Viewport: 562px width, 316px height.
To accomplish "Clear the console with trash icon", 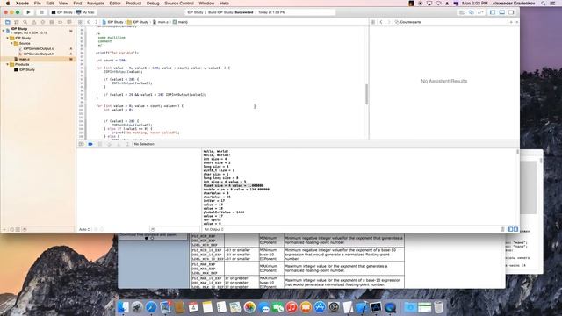I will (502, 229).
